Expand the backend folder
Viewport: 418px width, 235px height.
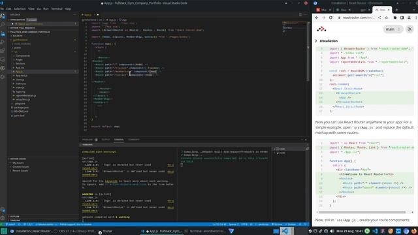coord(18,36)
